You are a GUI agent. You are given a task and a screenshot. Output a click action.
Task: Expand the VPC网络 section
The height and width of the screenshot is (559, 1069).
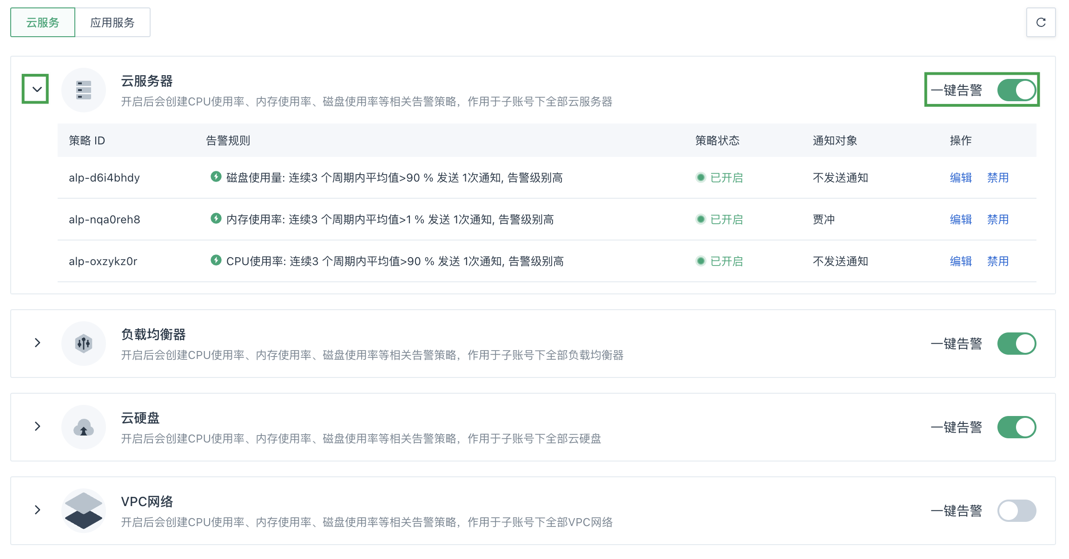[38, 510]
